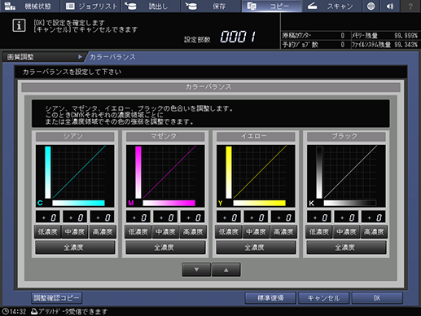
Task: Click the cyan horizontal gradient bar
Action: [78, 203]
